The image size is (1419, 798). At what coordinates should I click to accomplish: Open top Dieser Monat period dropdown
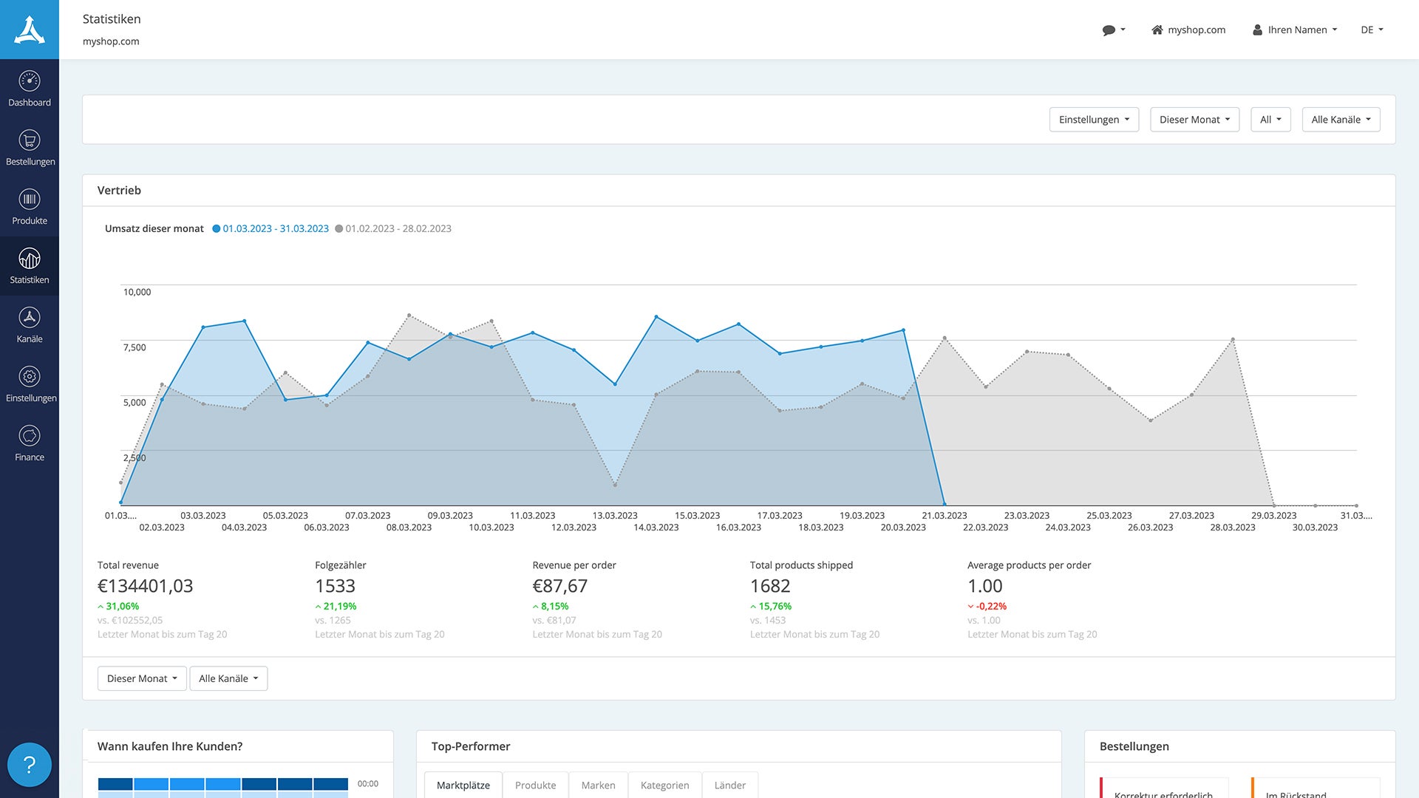tap(1194, 120)
